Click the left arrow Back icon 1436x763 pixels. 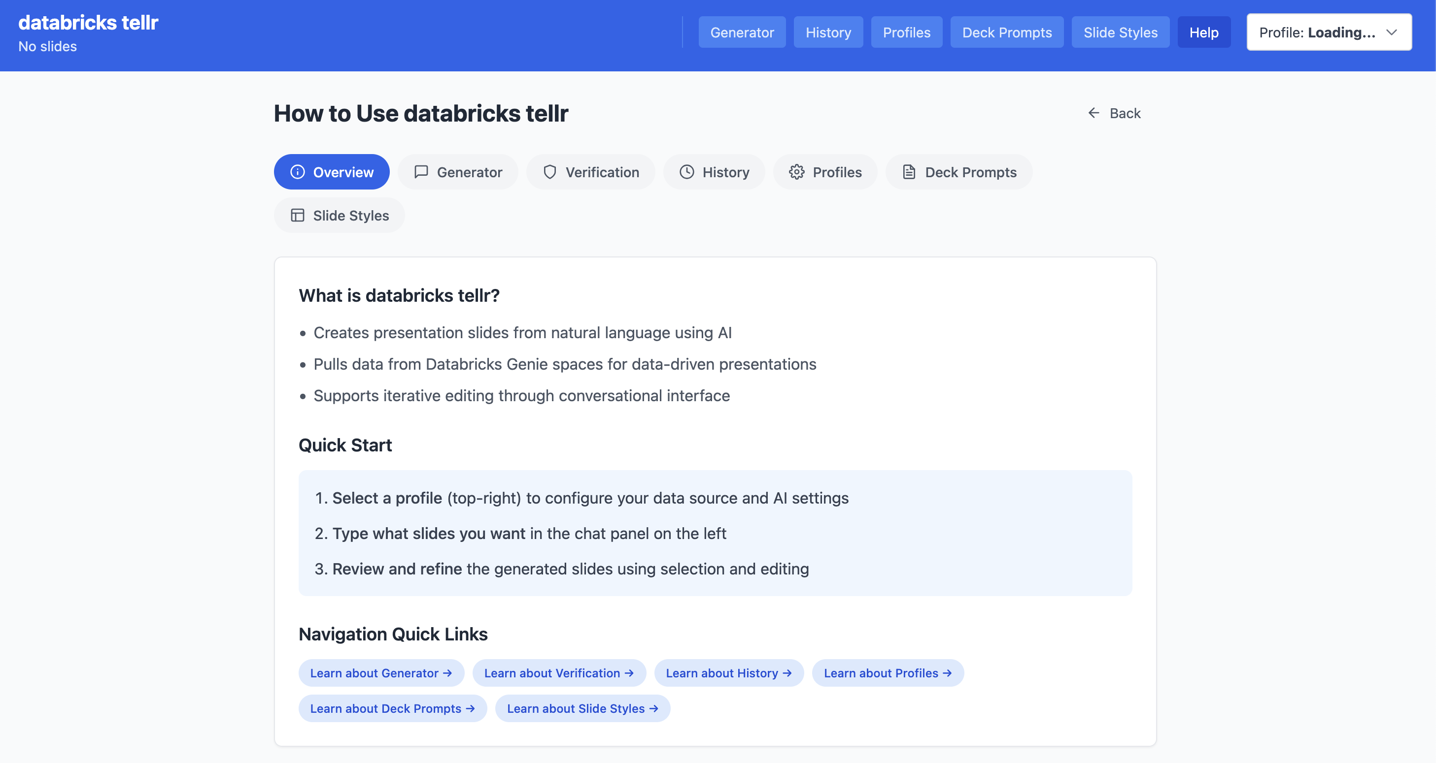[1094, 113]
